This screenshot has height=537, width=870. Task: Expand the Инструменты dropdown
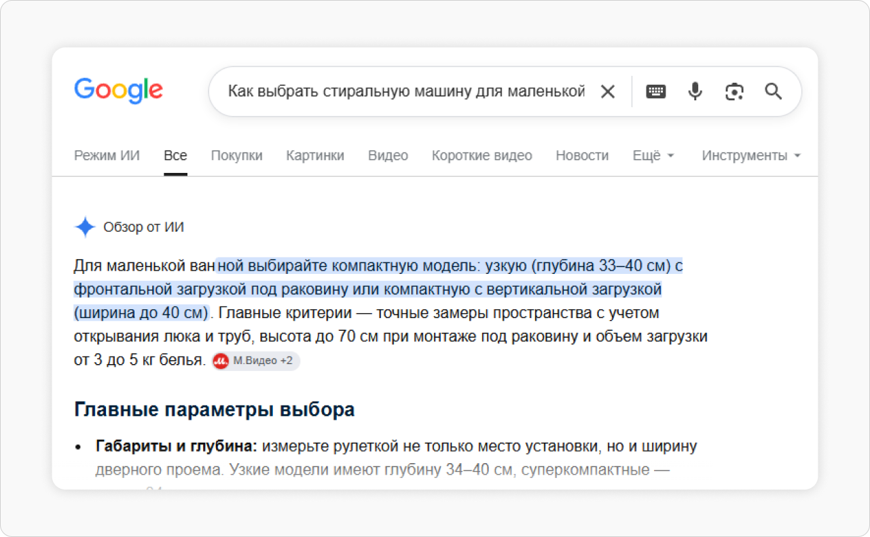tap(751, 155)
